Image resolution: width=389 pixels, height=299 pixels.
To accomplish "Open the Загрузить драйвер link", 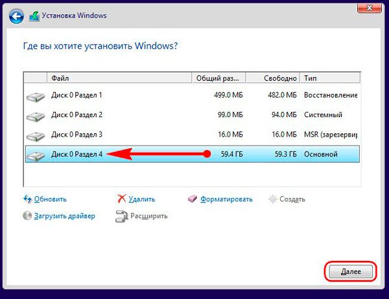I will pos(64,216).
